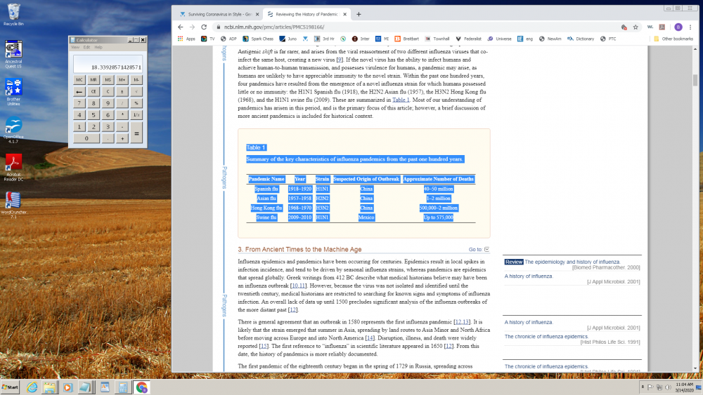The width and height of the screenshot is (703, 395).
Task: Open the cookie blocked icon in address bar
Action: click(624, 27)
